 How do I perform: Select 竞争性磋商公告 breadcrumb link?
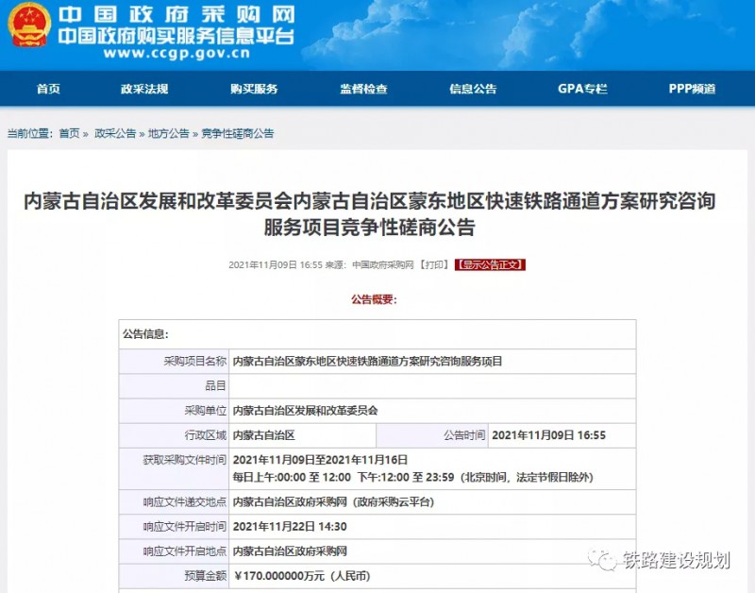[238, 133]
